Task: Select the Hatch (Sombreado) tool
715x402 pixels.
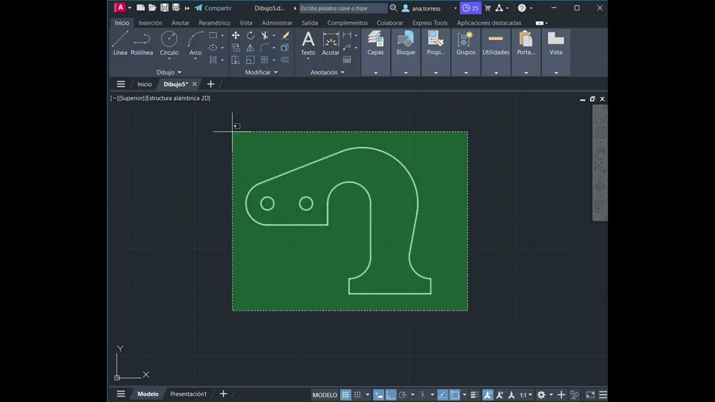Action: pos(213,60)
